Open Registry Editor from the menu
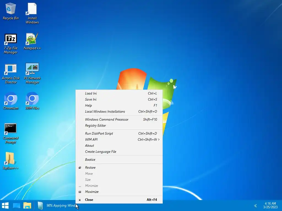The image size is (282, 211). coord(119,126)
